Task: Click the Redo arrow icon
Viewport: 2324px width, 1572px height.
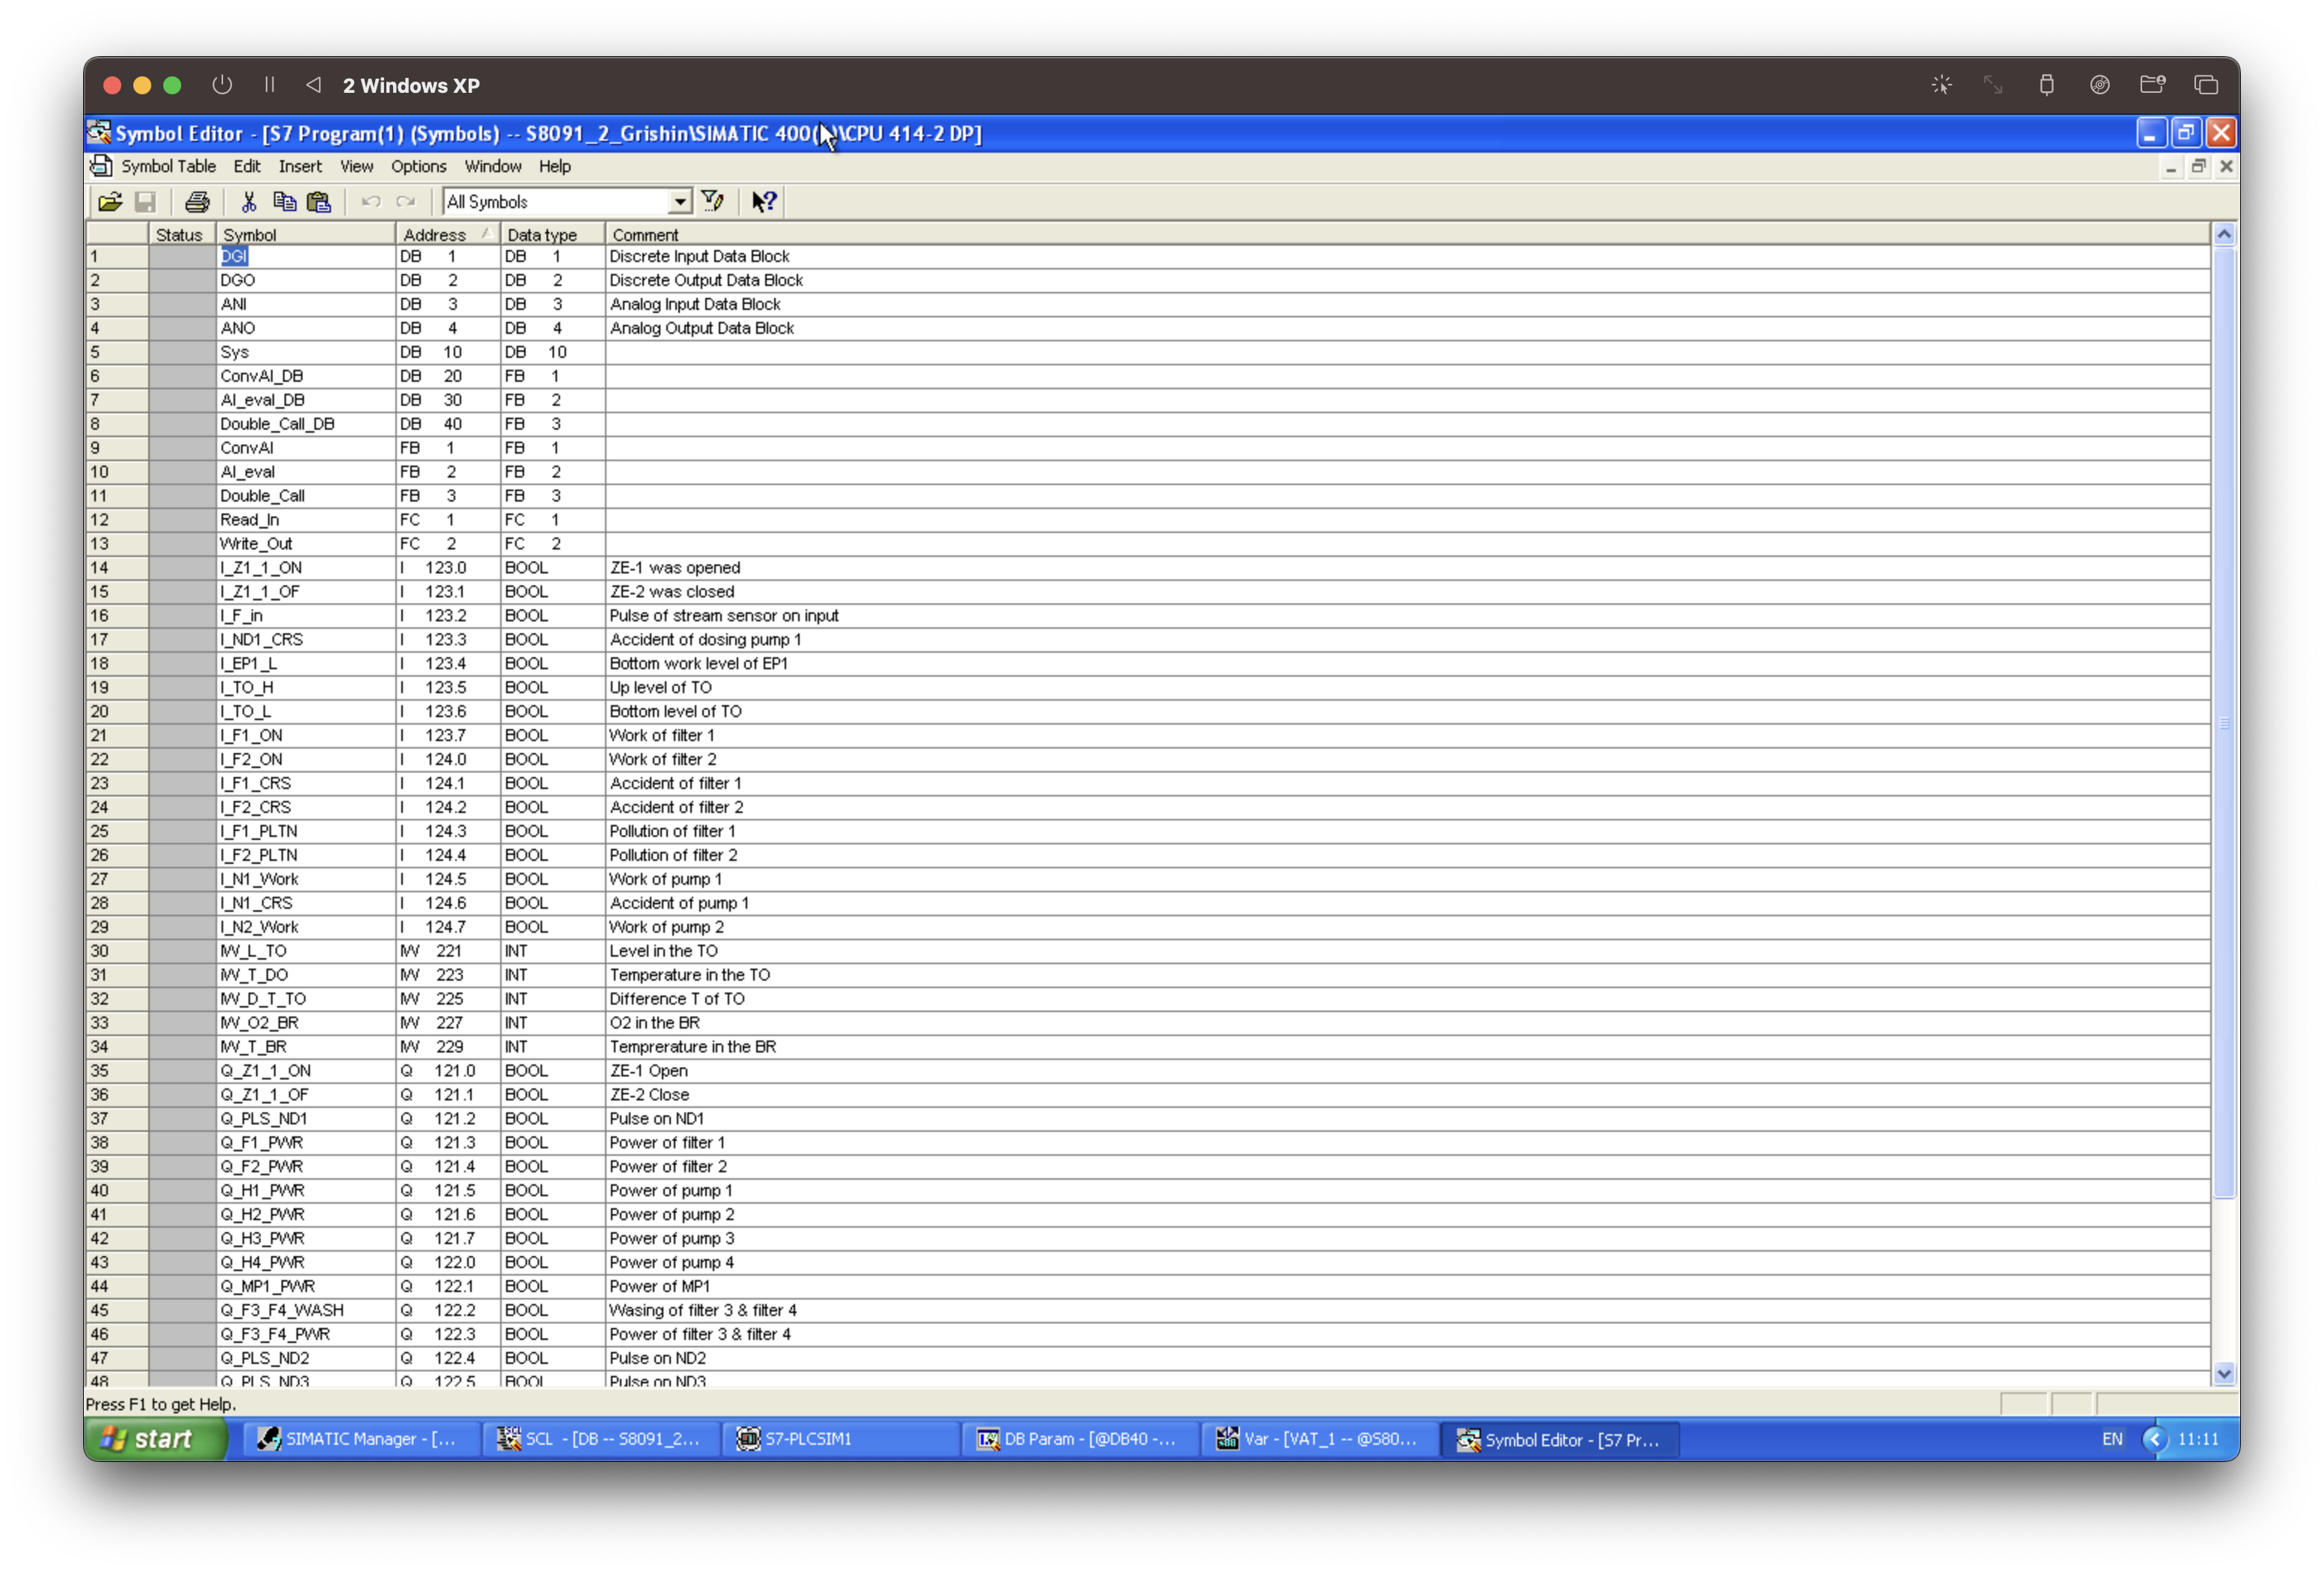Action: pyautogui.click(x=405, y=202)
